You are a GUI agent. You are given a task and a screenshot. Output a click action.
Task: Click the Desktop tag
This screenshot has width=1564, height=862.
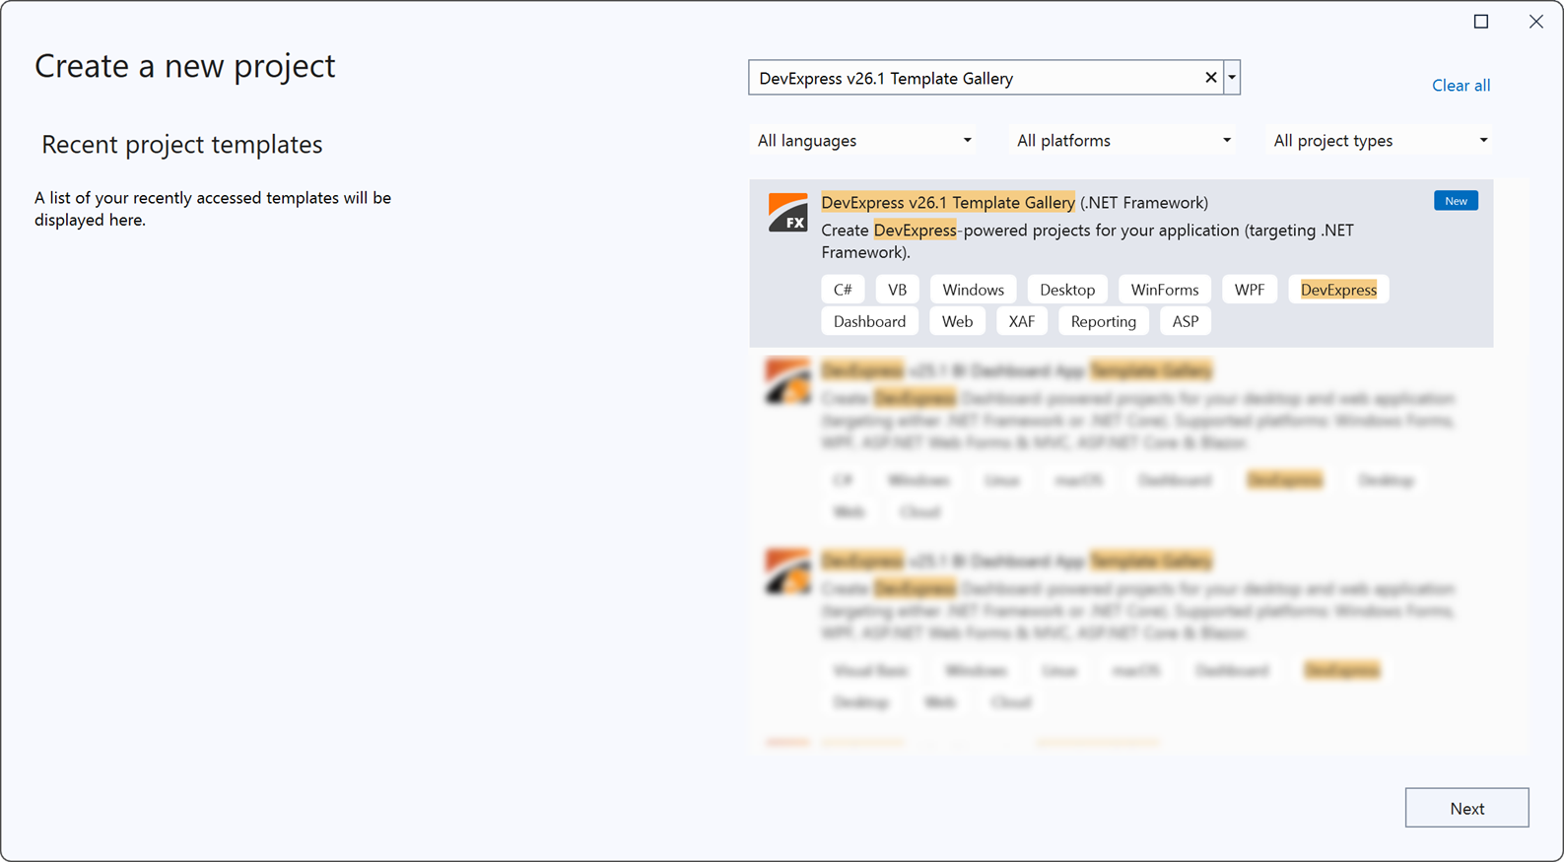(1067, 290)
